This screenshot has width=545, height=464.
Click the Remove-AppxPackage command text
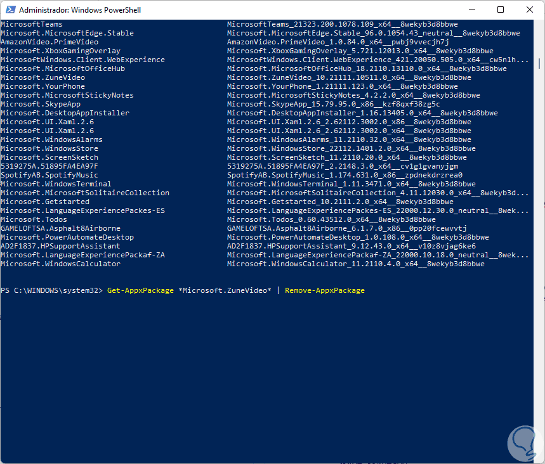pos(325,291)
